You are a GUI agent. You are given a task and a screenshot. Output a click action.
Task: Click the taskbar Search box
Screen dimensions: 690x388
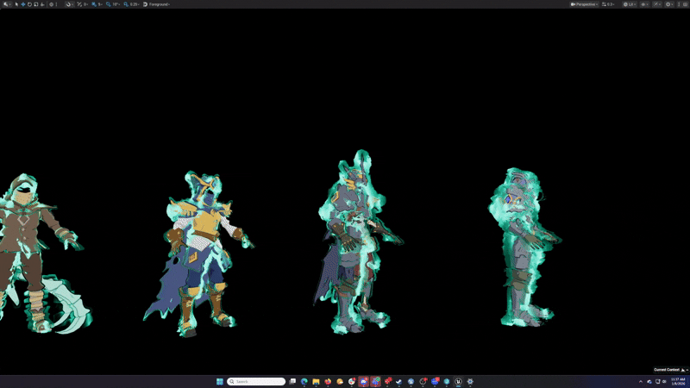click(256, 381)
